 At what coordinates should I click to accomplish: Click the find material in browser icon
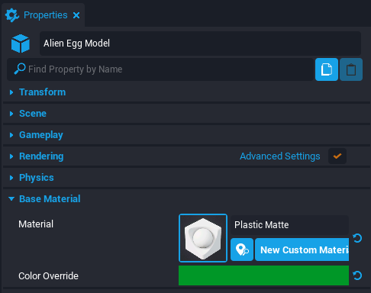(x=242, y=250)
